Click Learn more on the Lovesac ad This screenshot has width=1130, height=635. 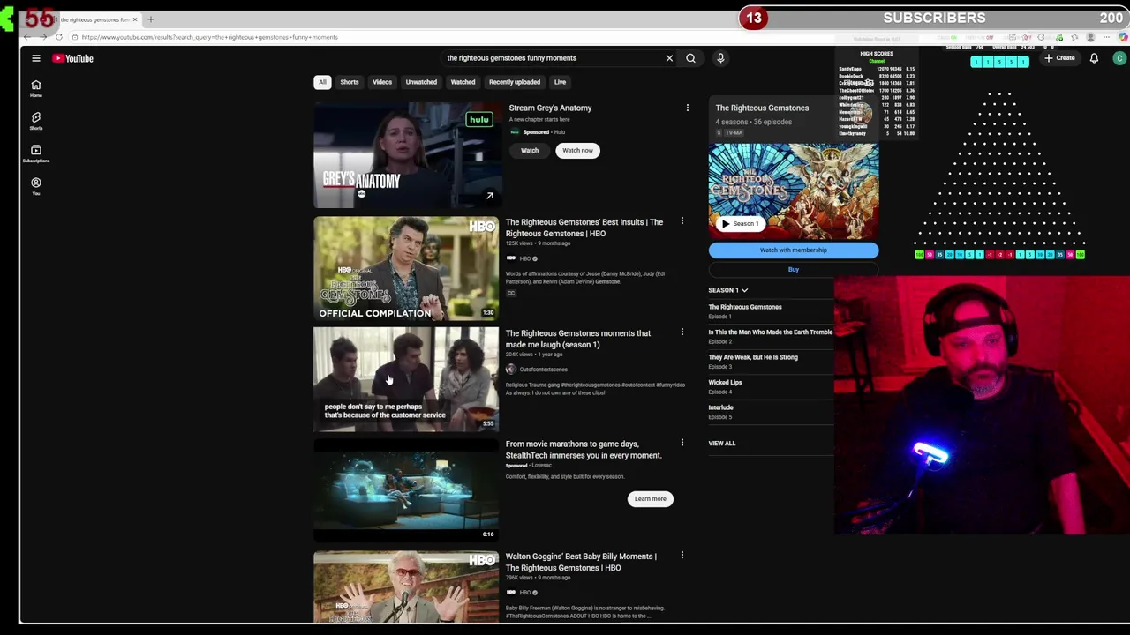point(650,499)
